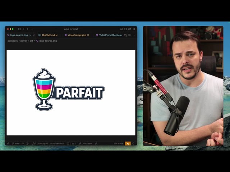This screenshot has height=172, width=230.
Task: Split the editor to the right
Action: (x=130, y=35)
